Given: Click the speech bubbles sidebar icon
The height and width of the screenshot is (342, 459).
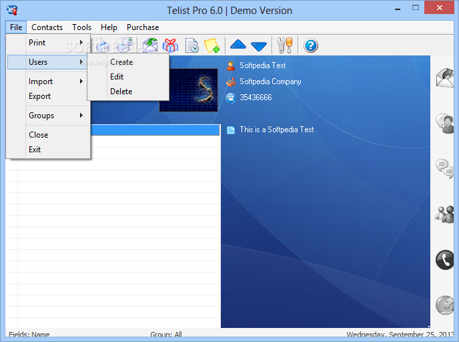Looking at the screenshot, I should [445, 168].
